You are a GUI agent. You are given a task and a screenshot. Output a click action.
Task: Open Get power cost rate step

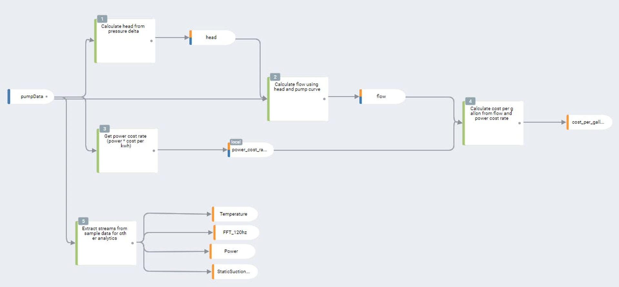127,151
